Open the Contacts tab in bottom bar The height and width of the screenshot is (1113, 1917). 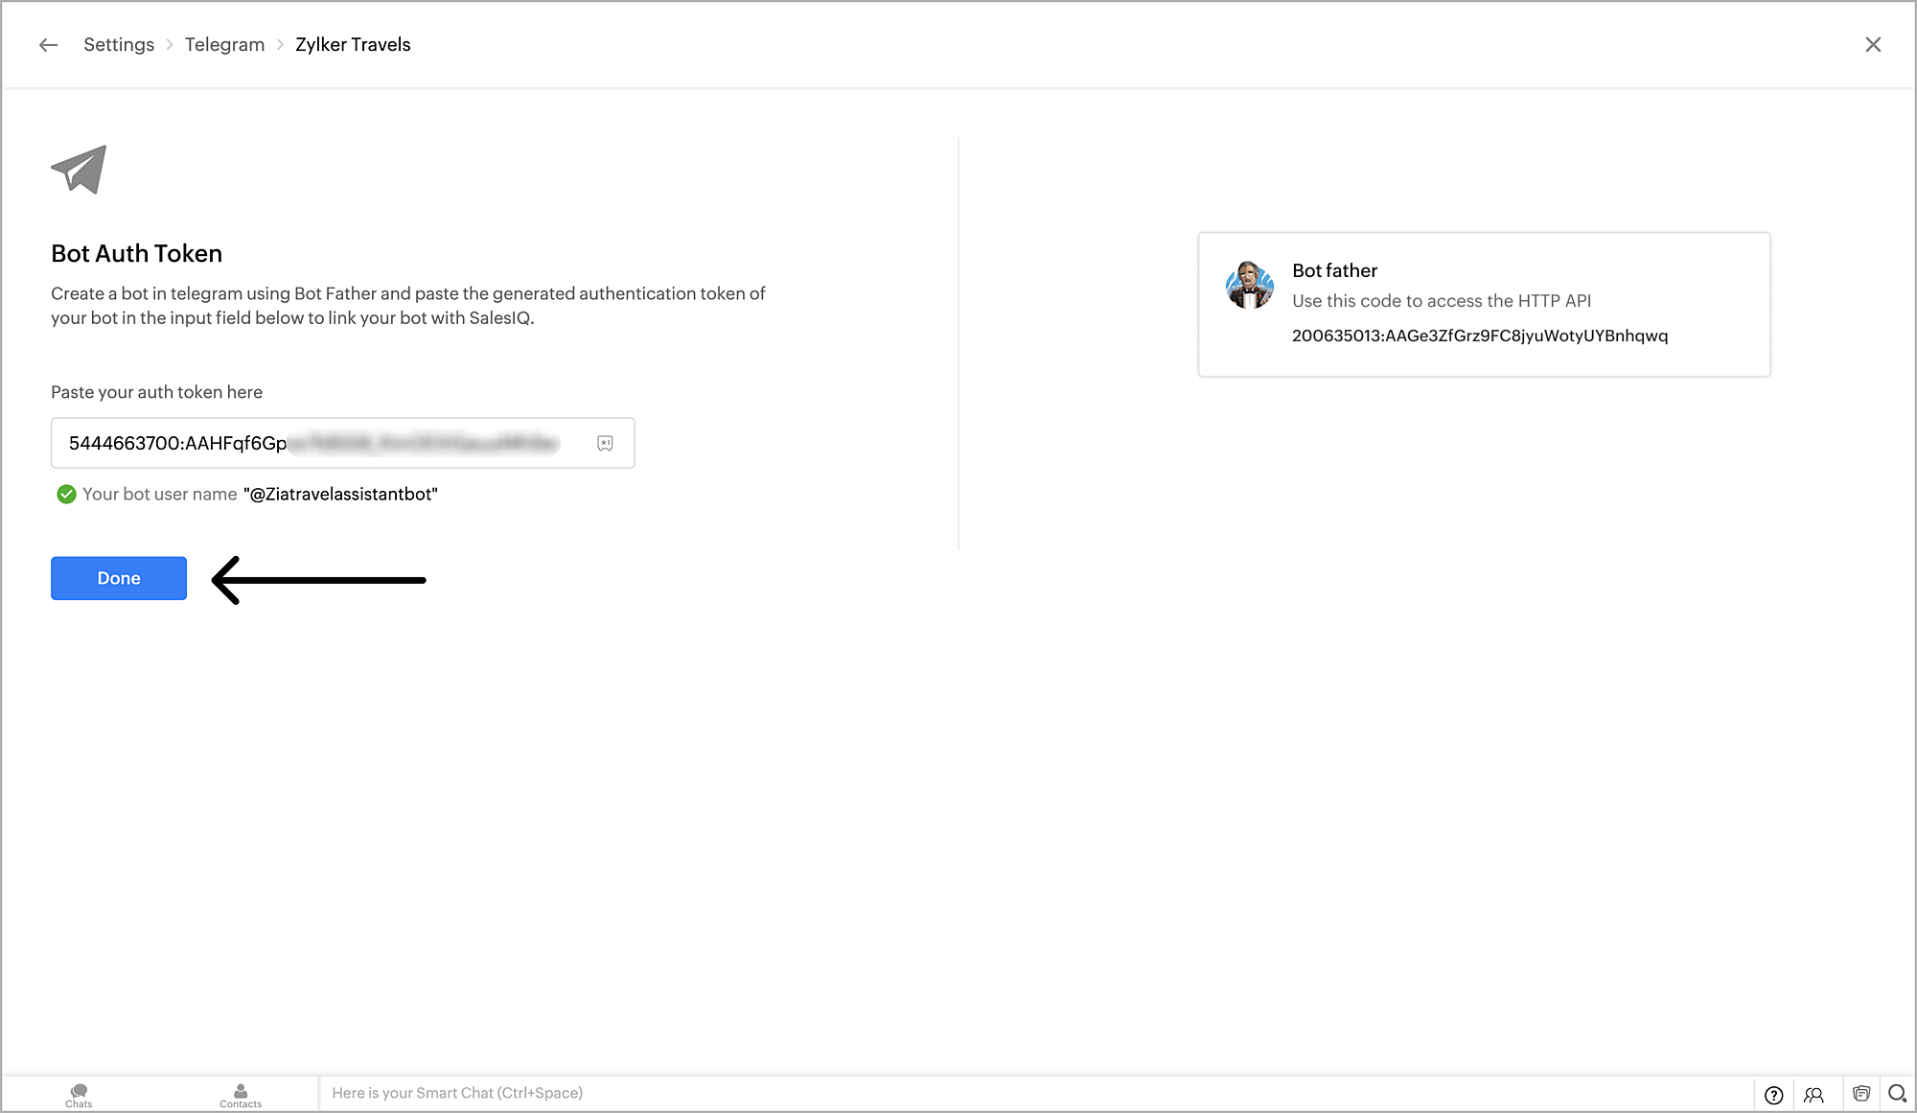(x=241, y=1094)
